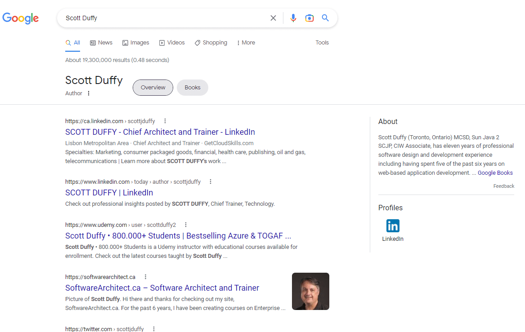The width and height of the screenshot is (525, 332).
Task: Clear the search box with X icon
Action: 273,18
